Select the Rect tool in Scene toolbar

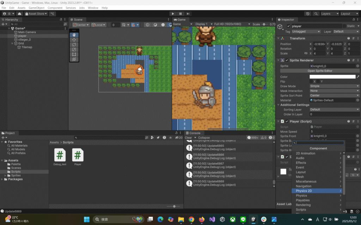click(x=74, y=54)
